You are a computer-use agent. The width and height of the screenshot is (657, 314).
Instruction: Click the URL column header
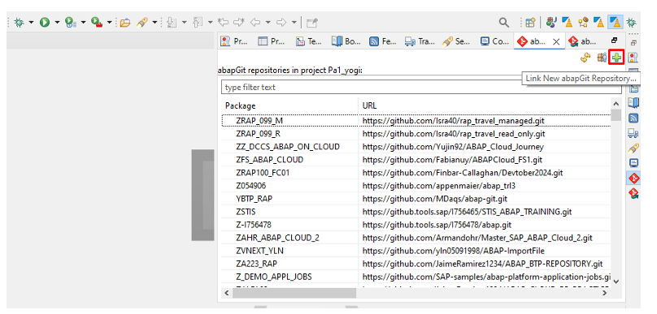(485, 105)
